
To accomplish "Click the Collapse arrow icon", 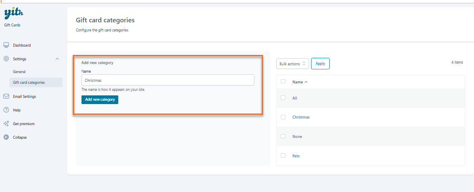I will click(6, 137).
